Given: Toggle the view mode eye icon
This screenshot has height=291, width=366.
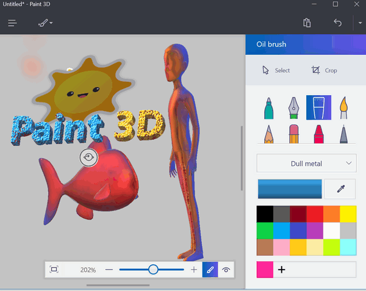Looking at the screenshot, I should (x=226, y=270).
